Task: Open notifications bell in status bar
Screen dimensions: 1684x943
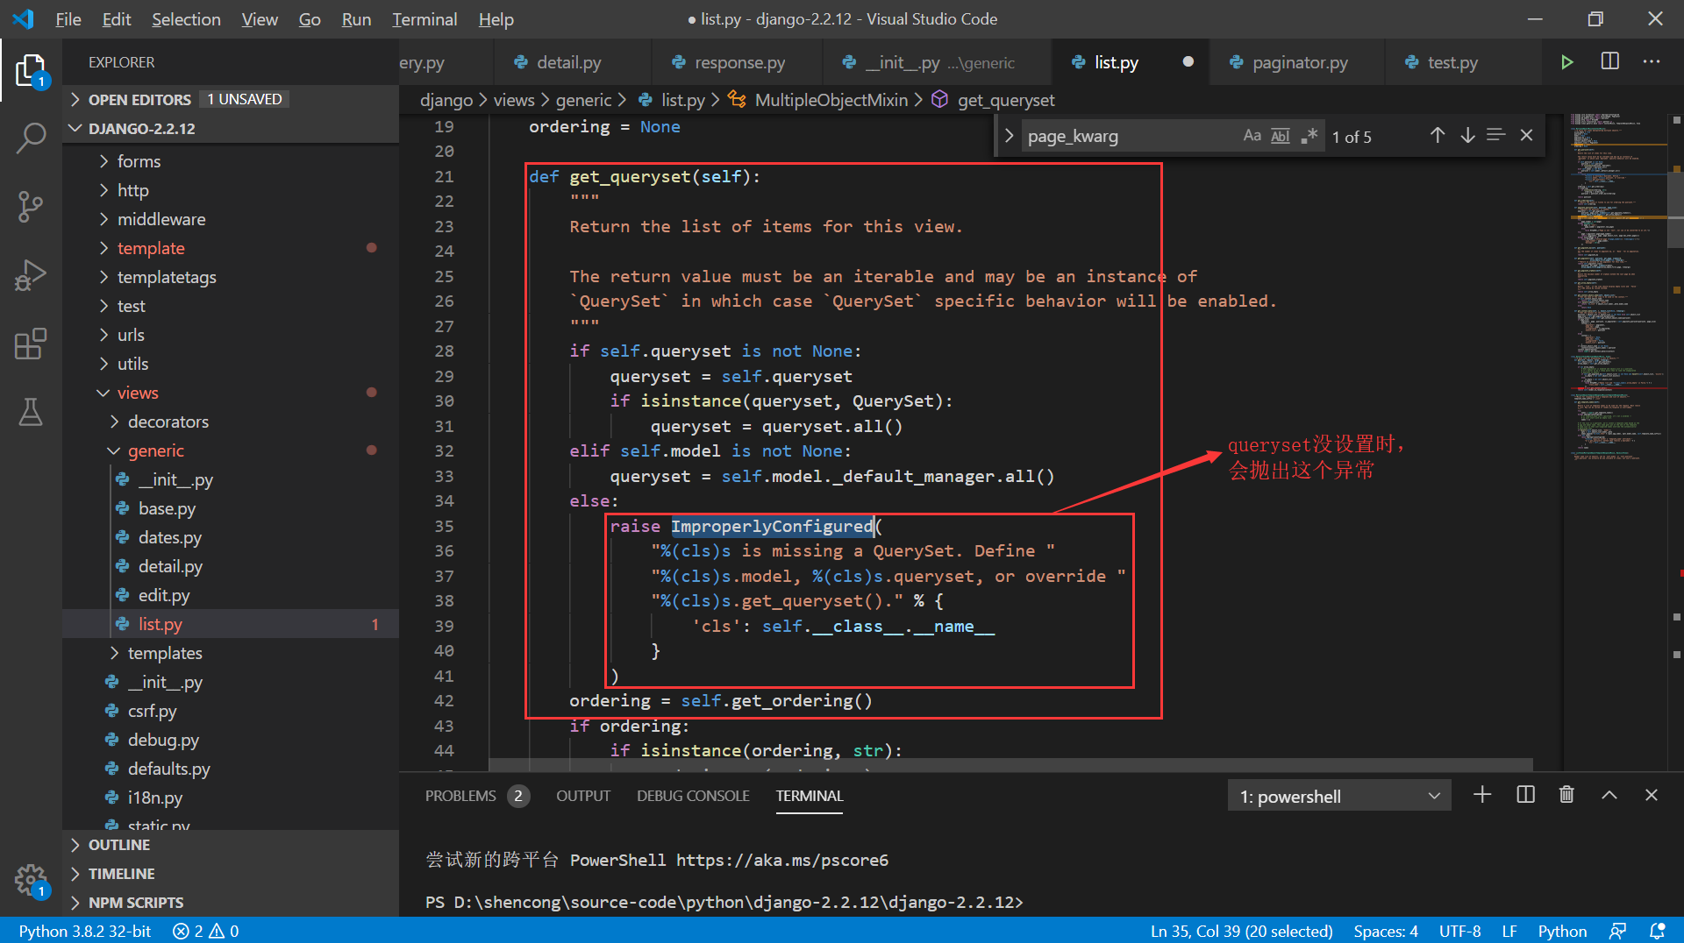Action: (x=1657, y=931)
